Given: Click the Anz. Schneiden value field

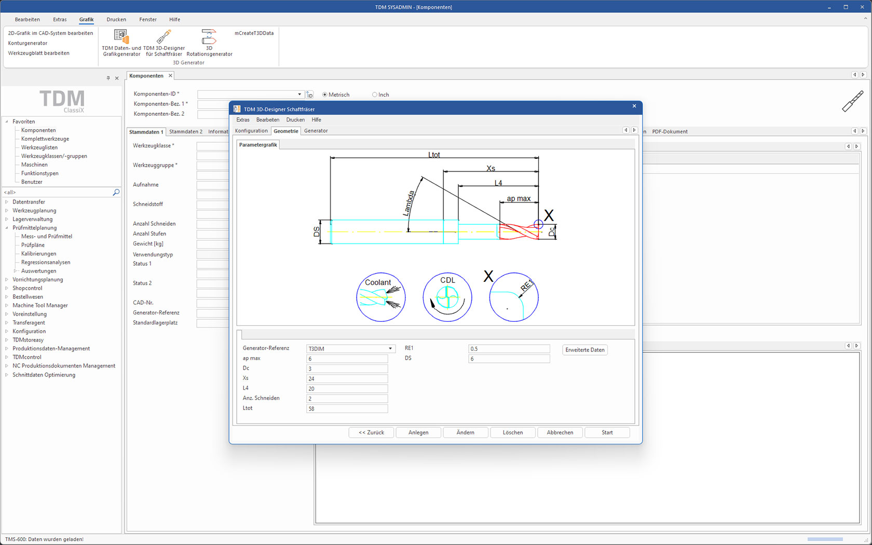Looking at the screenshot, I should pyautogui.click(x=347, y=399).
